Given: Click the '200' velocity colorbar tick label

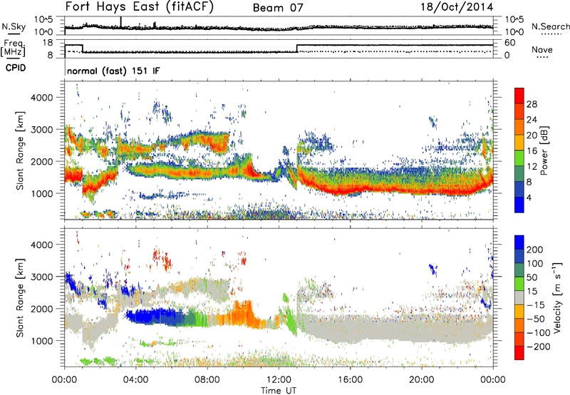Looking at the screenshot, I should pyautogui.click(x=535, y=250).
